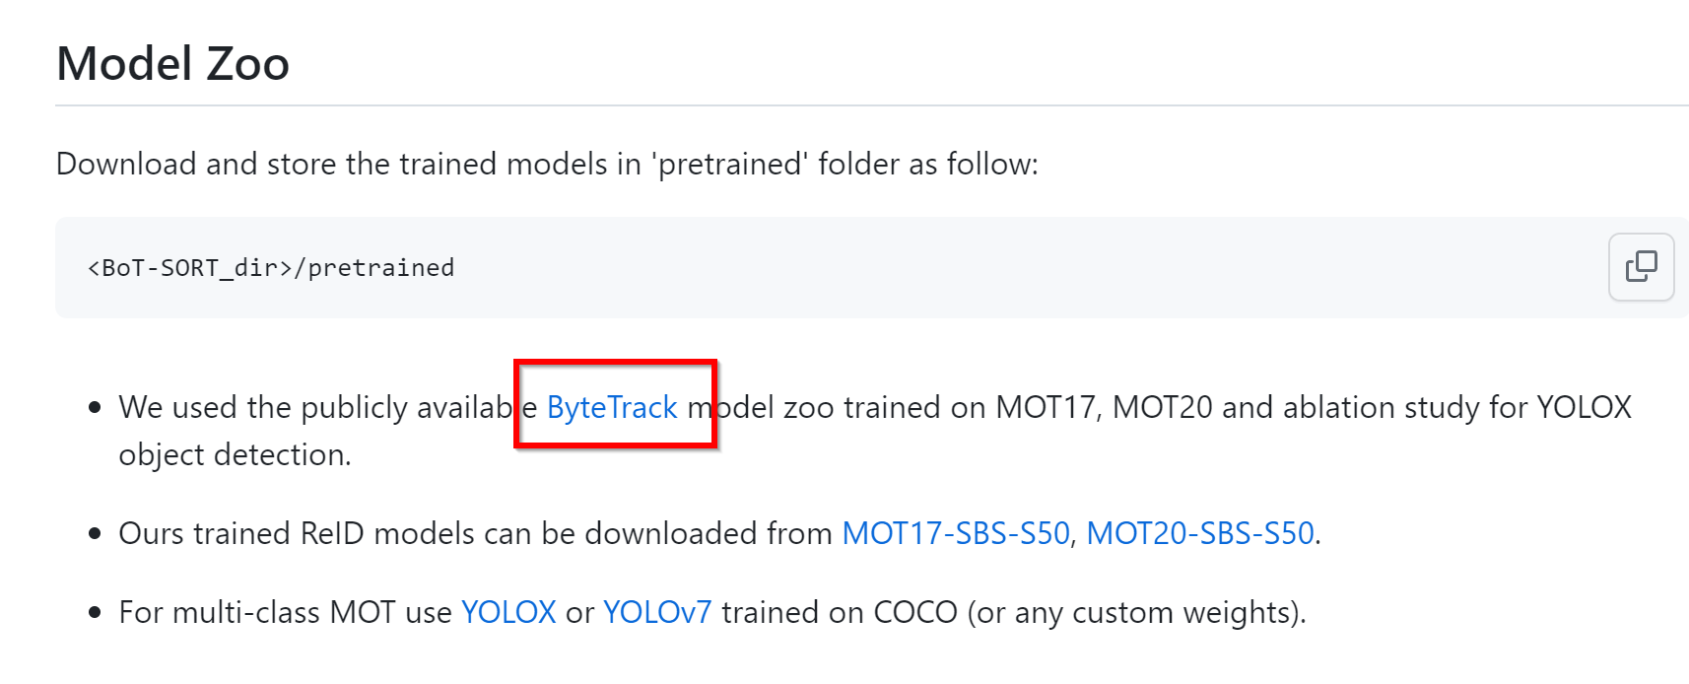Click the bullet before 'We used the publicly'
Screen dimensions: 1689x684
(x=95, y=407)
